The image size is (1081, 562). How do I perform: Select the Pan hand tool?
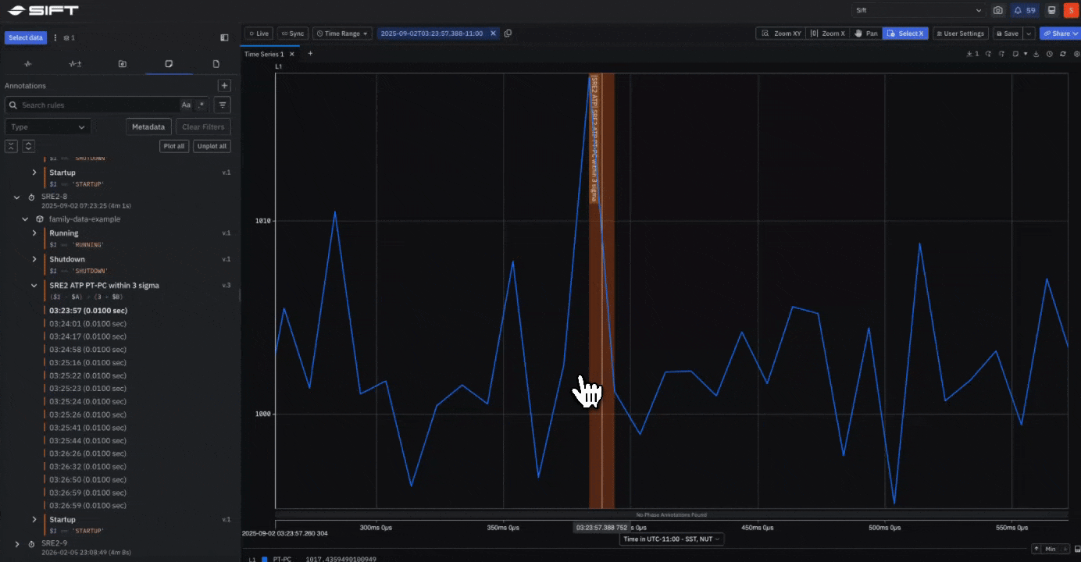[866, 34]
